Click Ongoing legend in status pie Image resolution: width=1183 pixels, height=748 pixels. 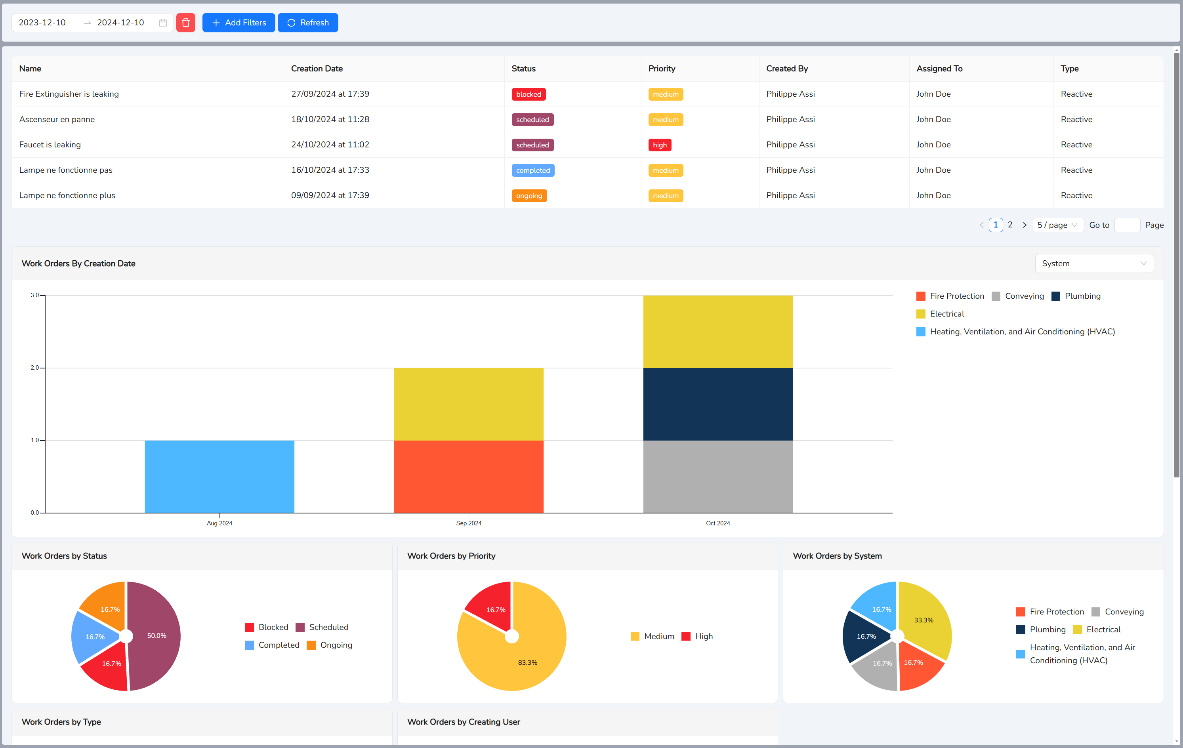click(x=330, y=645)
